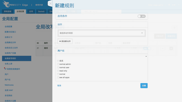Image resolution: width=182 pixels, height=102 pixels.
Task: Click the OpenResty Edge bird logo
Action: [5, 4]
